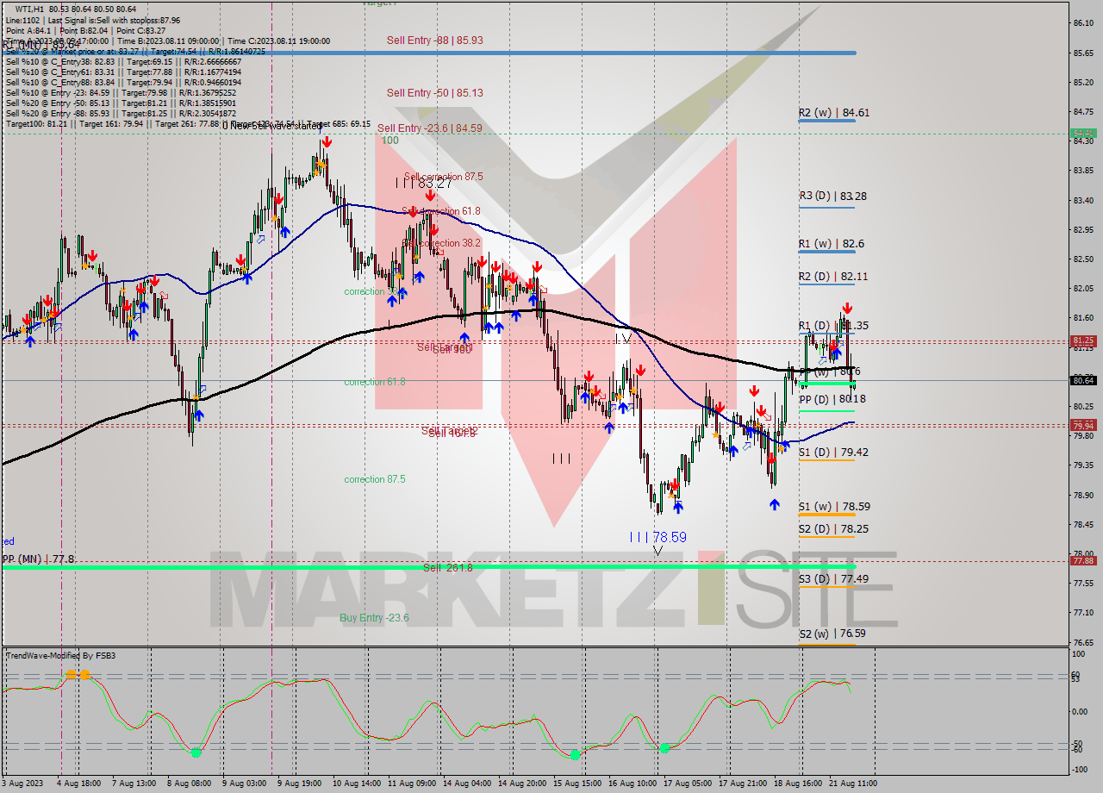Click the 'Sell Entry -88 | 85.93' chart label
Screen dimensions: 1103x793
click(x=434, y=40)
